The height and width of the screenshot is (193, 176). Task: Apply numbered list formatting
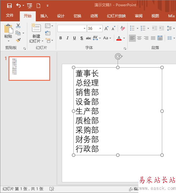(143, 28)
